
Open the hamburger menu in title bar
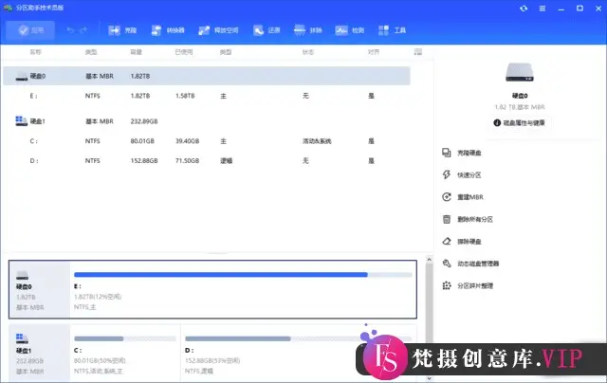(543, 9)
